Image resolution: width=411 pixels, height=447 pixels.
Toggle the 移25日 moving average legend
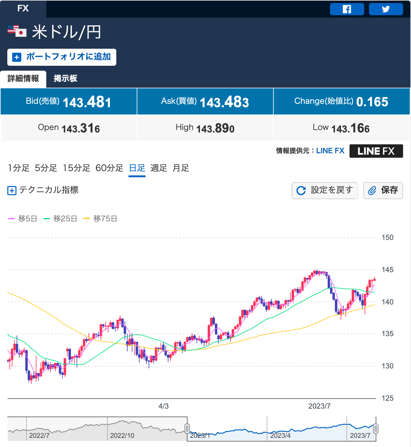[x=60, y=219]
